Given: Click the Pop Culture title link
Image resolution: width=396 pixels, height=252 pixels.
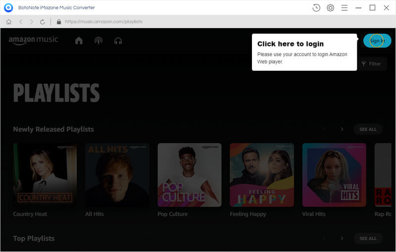Looking at the screenshot, I should (172, 214).
